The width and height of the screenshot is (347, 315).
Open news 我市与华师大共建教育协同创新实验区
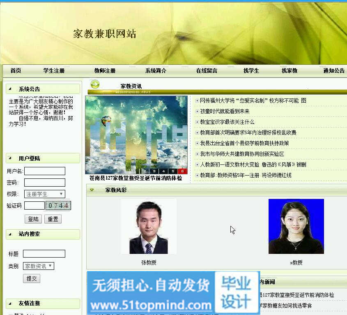(x=242, y=154)
